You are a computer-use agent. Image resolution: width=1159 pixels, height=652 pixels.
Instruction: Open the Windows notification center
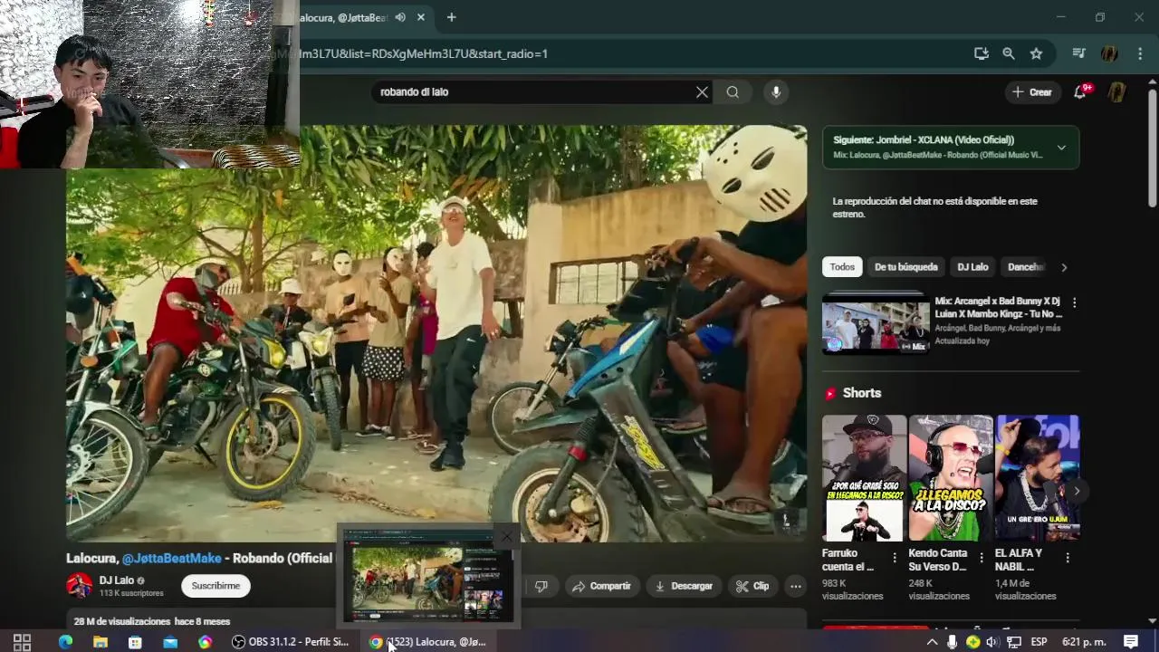[1131, 642]
